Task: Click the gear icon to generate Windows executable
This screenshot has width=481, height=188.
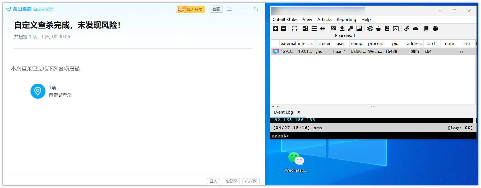Action: click(370, 29)
